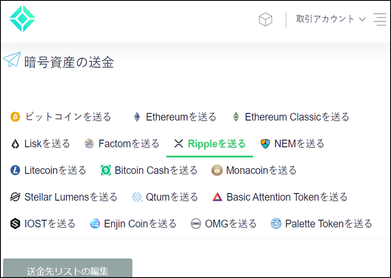The width and height of the screenshot is (391, 278).
Task: Click the paper plane send icon
Action: point(12,59)
